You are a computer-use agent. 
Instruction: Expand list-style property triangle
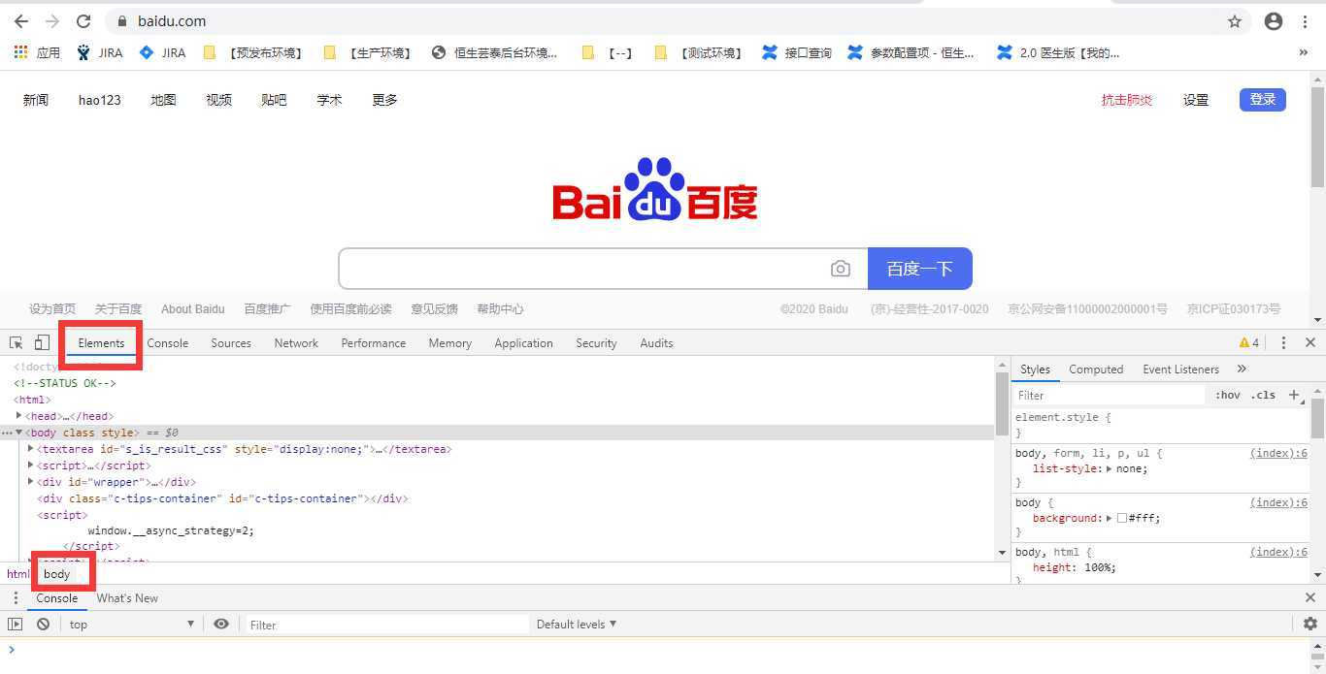coord(1109,468)
